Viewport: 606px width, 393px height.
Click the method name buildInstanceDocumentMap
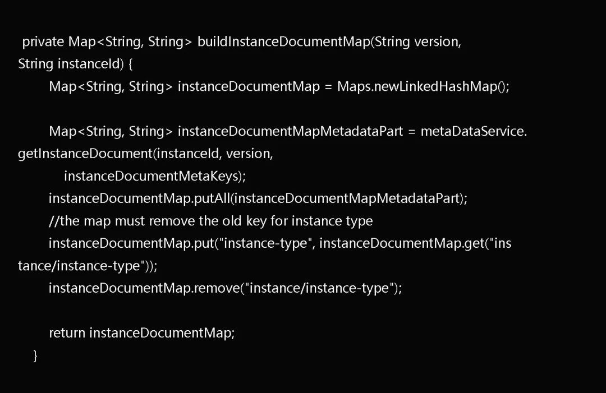pos(284,41)
